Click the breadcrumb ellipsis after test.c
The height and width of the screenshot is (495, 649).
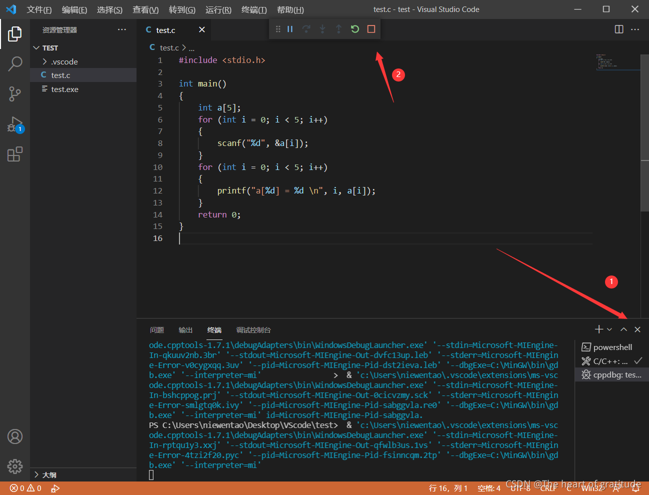pos(191,48)
